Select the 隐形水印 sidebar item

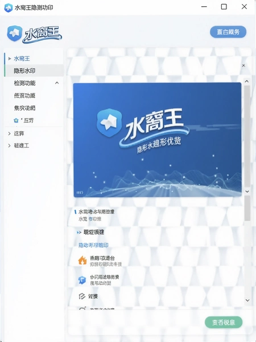point(34,71)
